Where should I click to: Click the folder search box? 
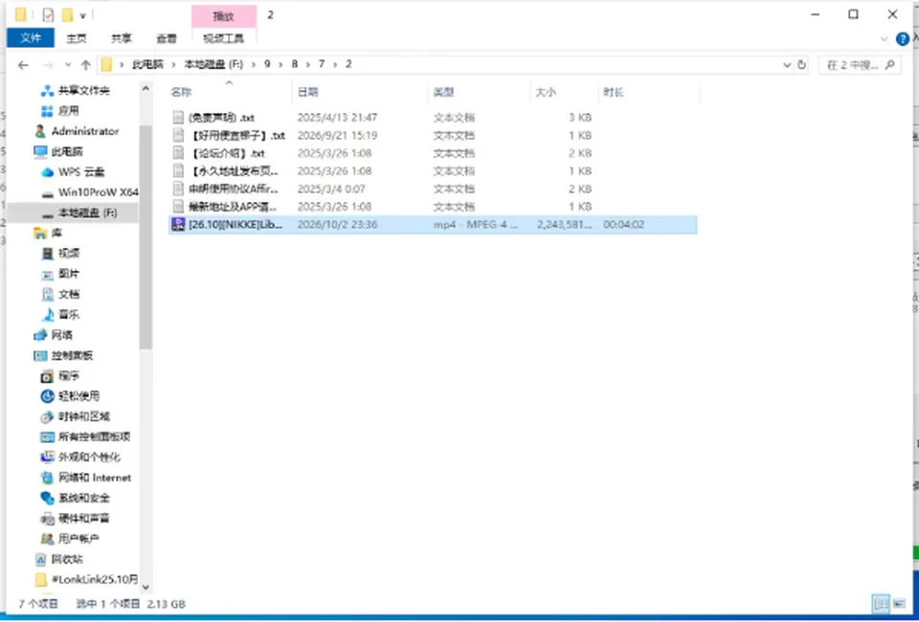tap(859, 65)
